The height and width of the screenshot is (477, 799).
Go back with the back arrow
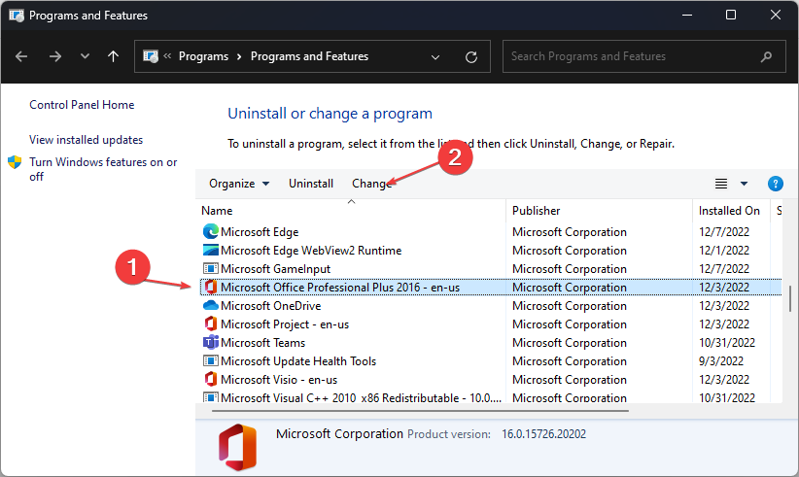pos(21,56)
